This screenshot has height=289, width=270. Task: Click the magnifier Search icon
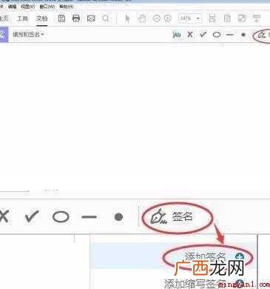coord(106,19)
